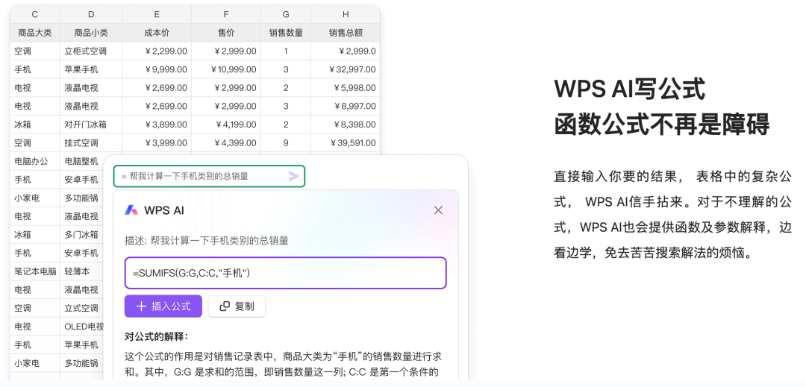The height and width of the screenshot is (387, 806).
Task: Click the 电脑办公 category cell
Action: click(x=35, y=161)
